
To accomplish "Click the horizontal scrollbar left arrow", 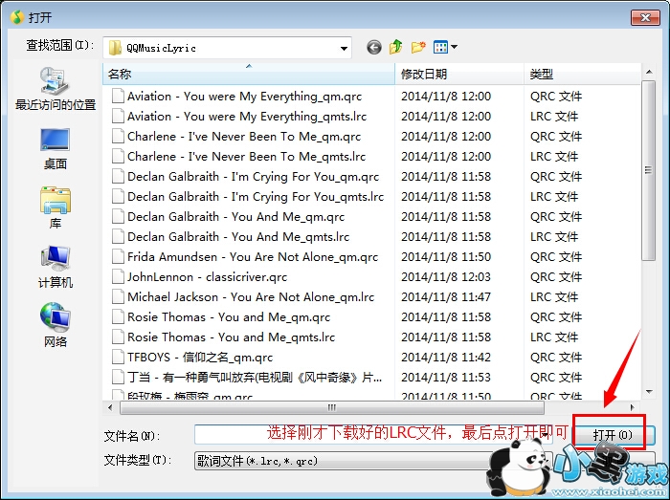I will tap(110, 407).
